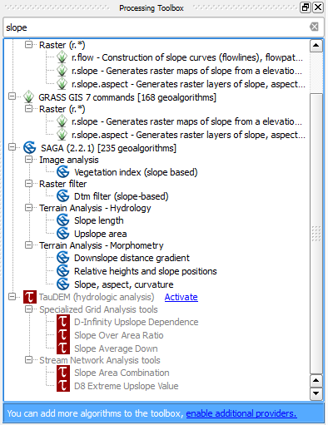Click the SAGA (2.2.1) provider icon
Image resolution: width=328 pixels, height=425 pixels.
click(30, 148)
